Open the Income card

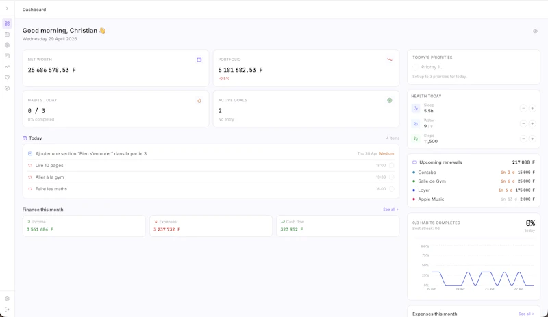84,226
